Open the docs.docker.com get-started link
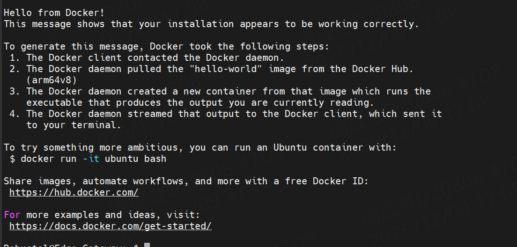Image resolution: width=517 pixels, height=247 pixels. (x=110, y=226)
